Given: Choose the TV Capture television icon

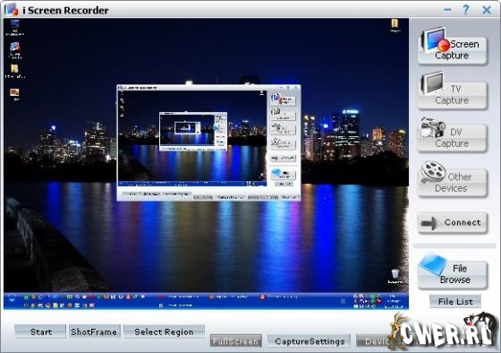Looking at the screenshot, I should [432, 83].
